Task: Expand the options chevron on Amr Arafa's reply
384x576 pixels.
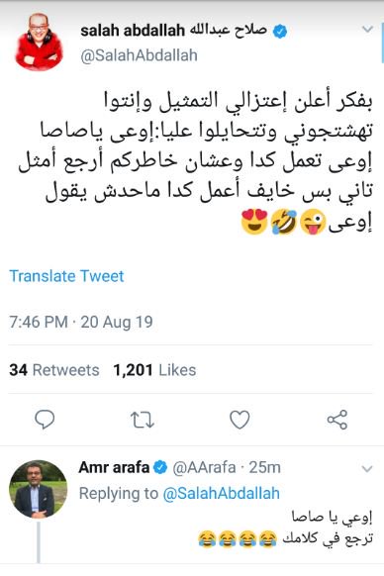Action: point(367,469)
